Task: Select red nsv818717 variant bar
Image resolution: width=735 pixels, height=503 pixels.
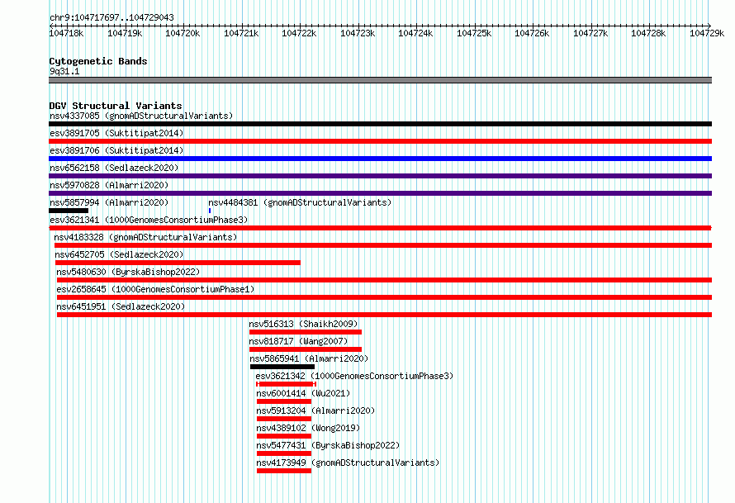Action: (x=306, y=349)
